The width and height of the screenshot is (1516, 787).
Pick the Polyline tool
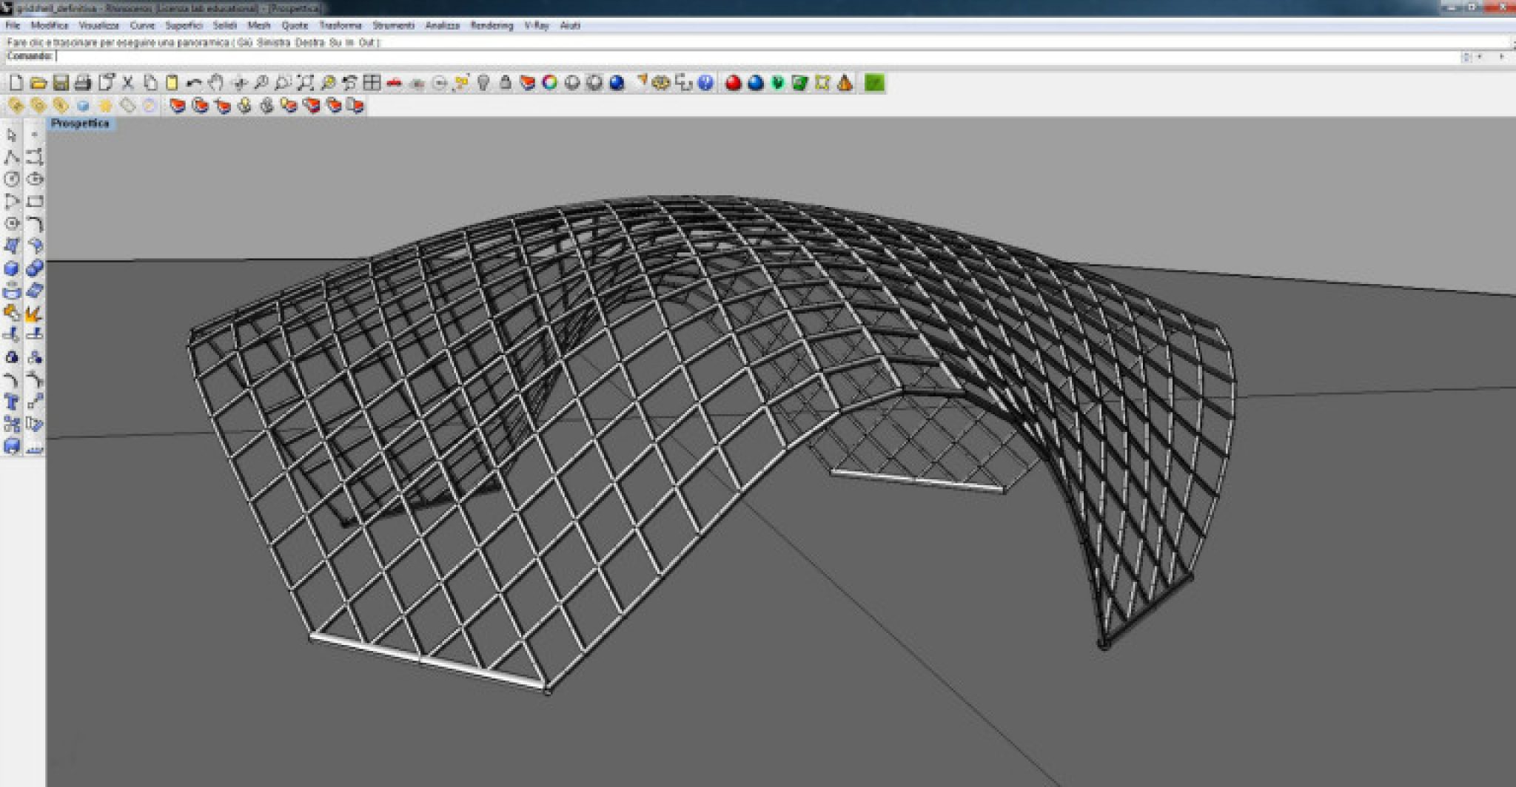pyautogui.click(x=12, y=157)
